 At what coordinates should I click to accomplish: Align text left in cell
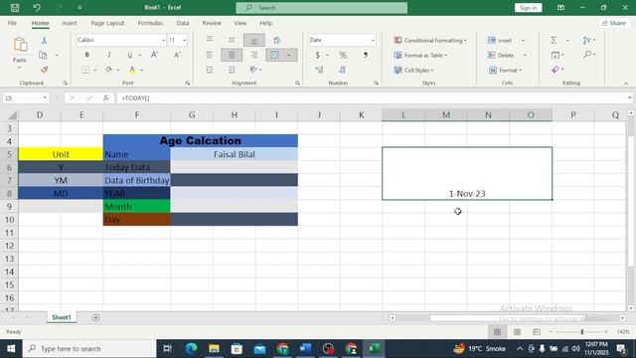pyautogui.click(x=210, y=55)
